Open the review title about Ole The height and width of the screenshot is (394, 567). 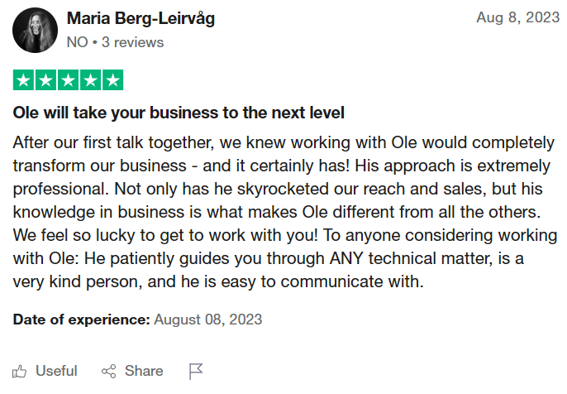[x=179, y=112]
